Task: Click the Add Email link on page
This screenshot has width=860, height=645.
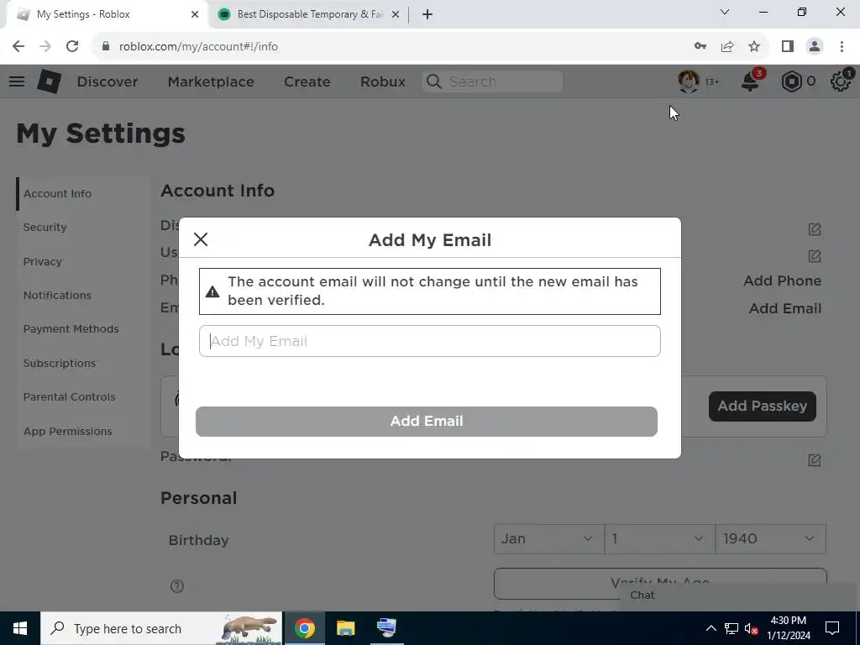Action: (x=785, y=308)
